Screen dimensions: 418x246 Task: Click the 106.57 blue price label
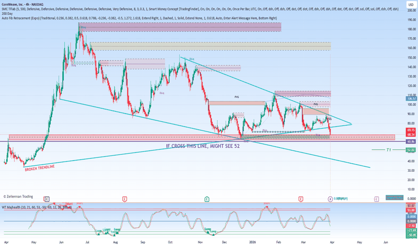coord(411,98)
